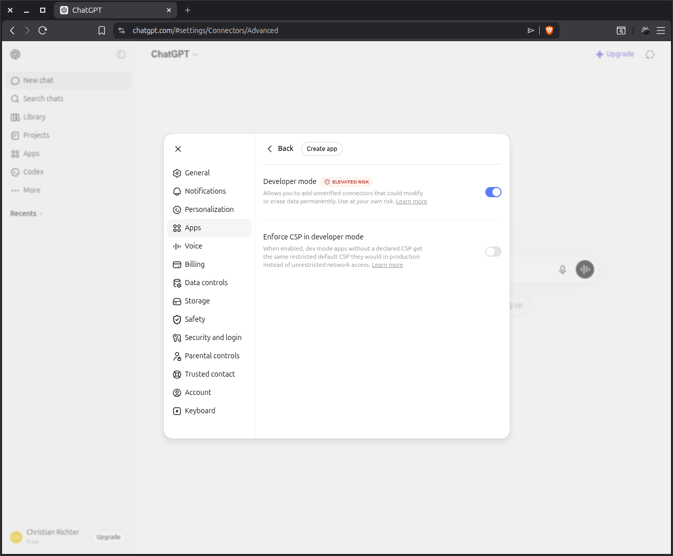Click the Notifications bell icon
Viewport: 673px width, 556px height.
177,192
